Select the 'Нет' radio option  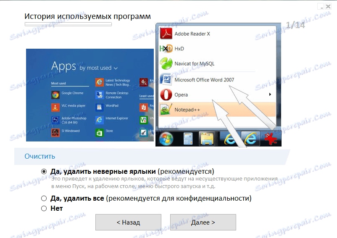click(44, 208)
